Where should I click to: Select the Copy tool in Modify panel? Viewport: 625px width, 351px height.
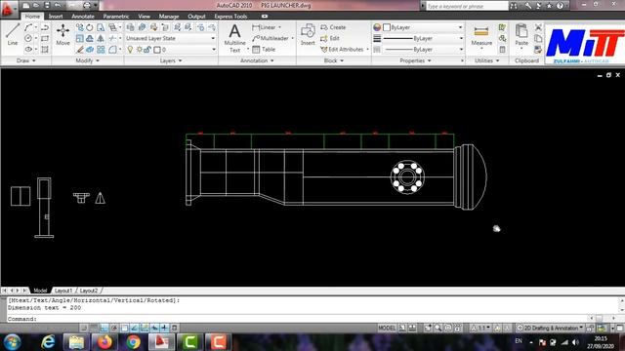click(x=80, y=27)
